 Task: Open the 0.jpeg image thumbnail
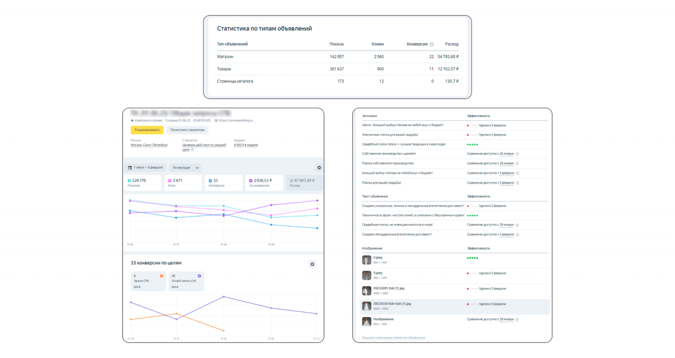(367, 260)
